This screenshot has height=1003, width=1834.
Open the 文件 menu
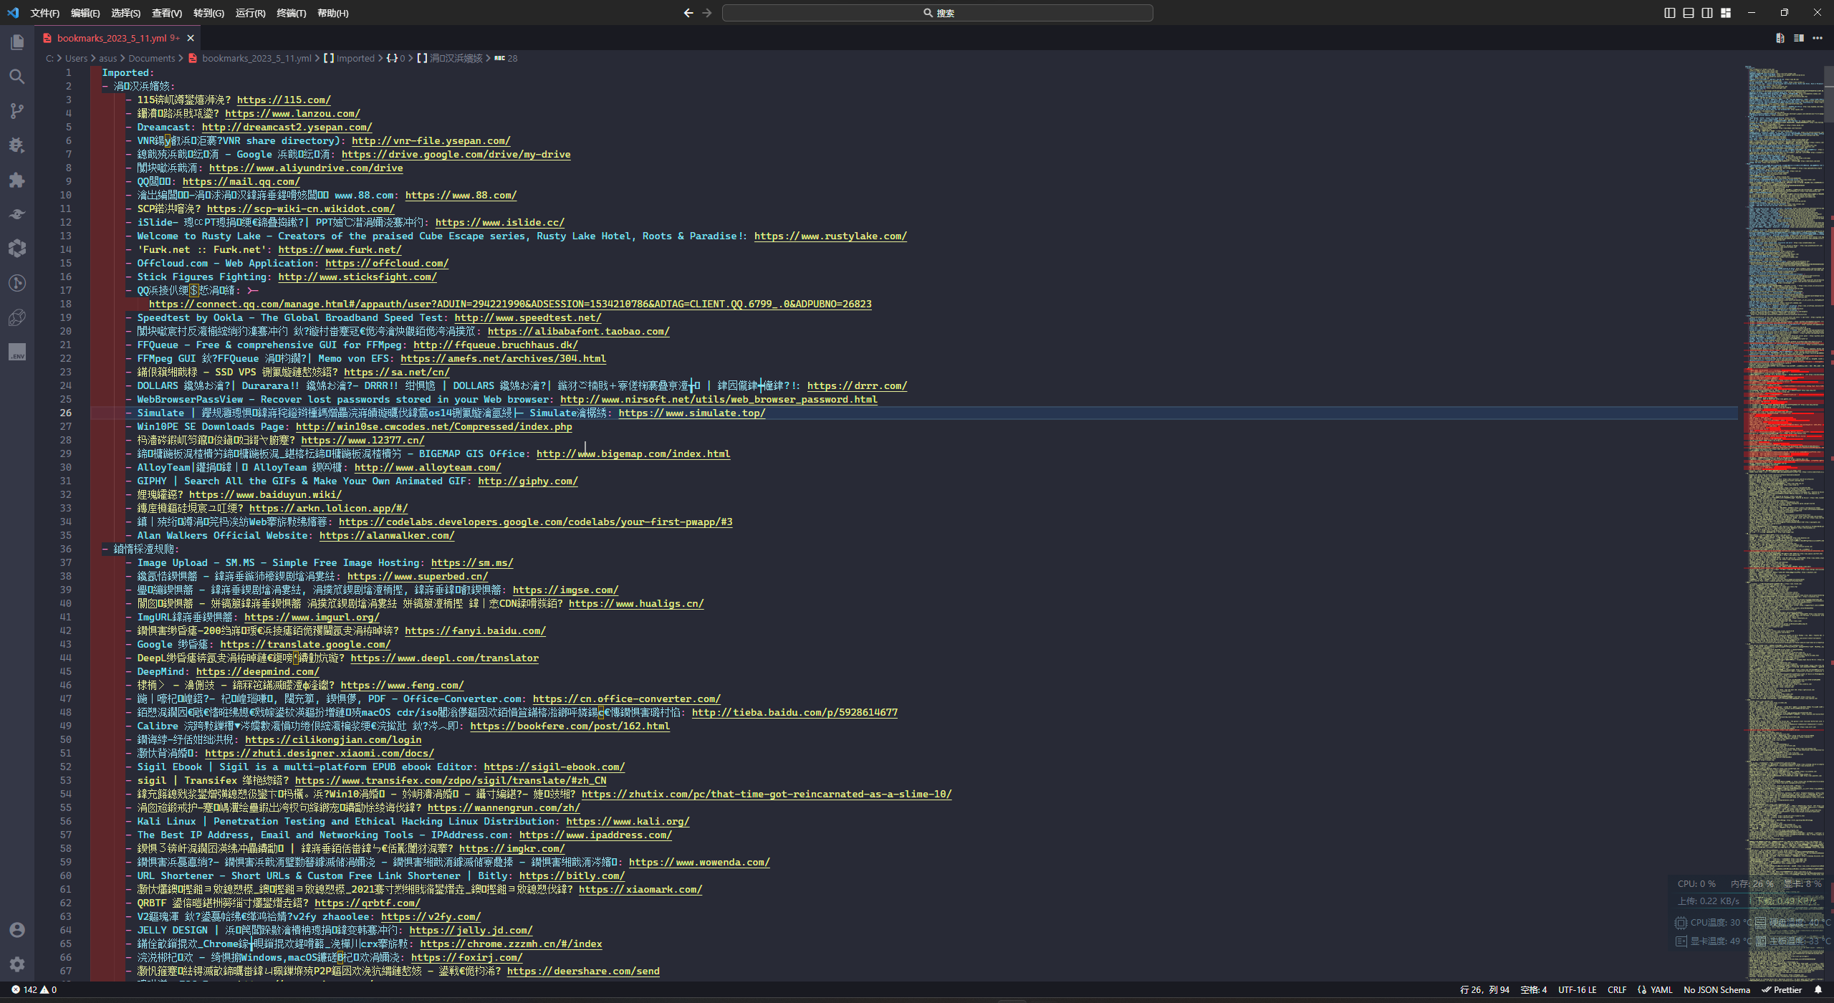pyautogui.click(x=45, y=12)
